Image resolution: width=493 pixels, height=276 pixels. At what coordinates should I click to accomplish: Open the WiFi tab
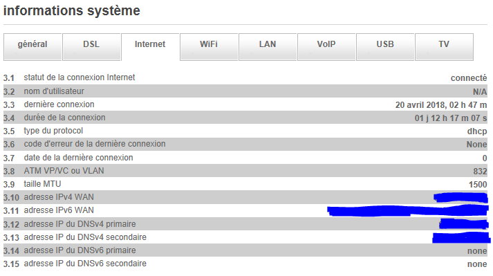tap(209, 47)
